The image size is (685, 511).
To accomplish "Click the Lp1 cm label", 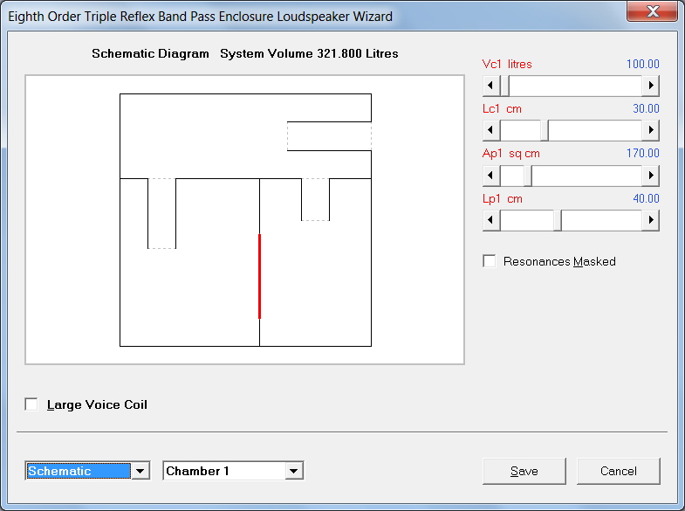I will pos(503,198).
